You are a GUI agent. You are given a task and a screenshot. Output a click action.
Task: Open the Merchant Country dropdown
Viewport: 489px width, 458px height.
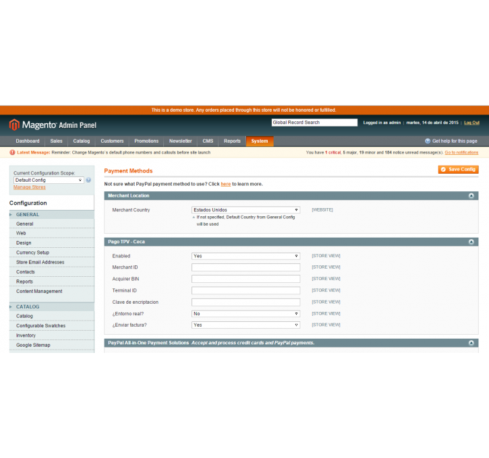pyautogui.click(x=246, y=210)
